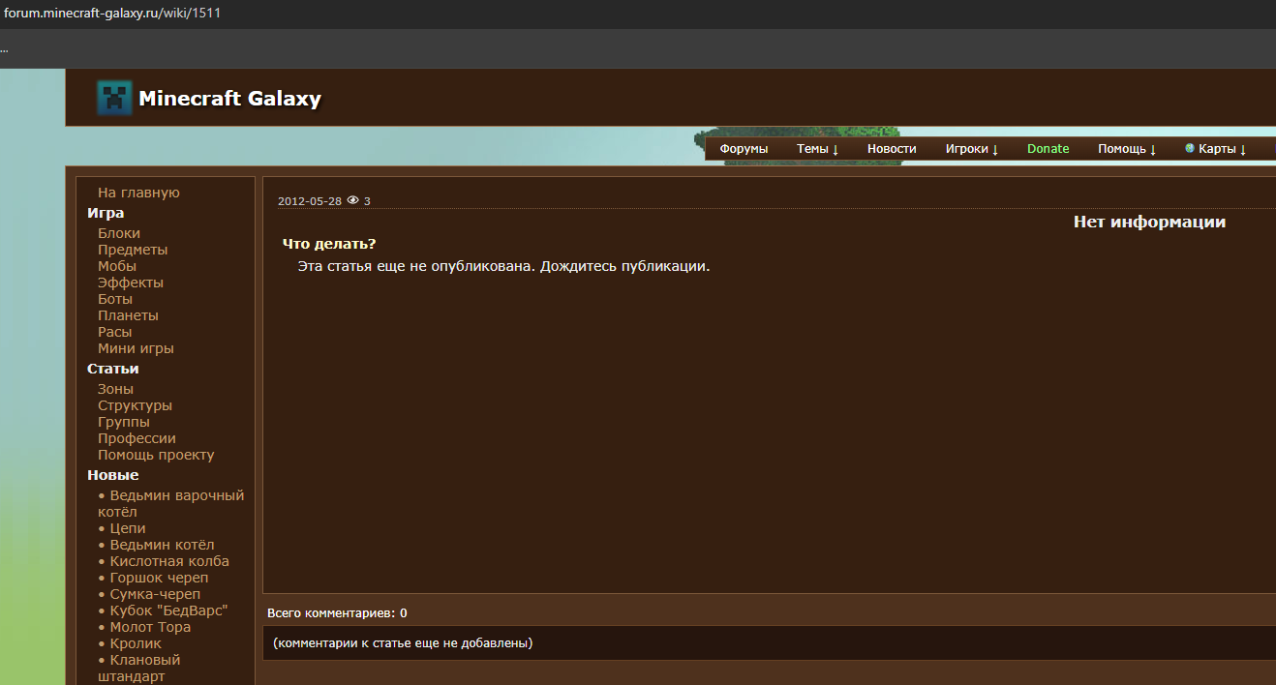Click the Minecraft Galaxy creeper logo icon
Screen dimensions: 1276x685
tap(114, 98)
